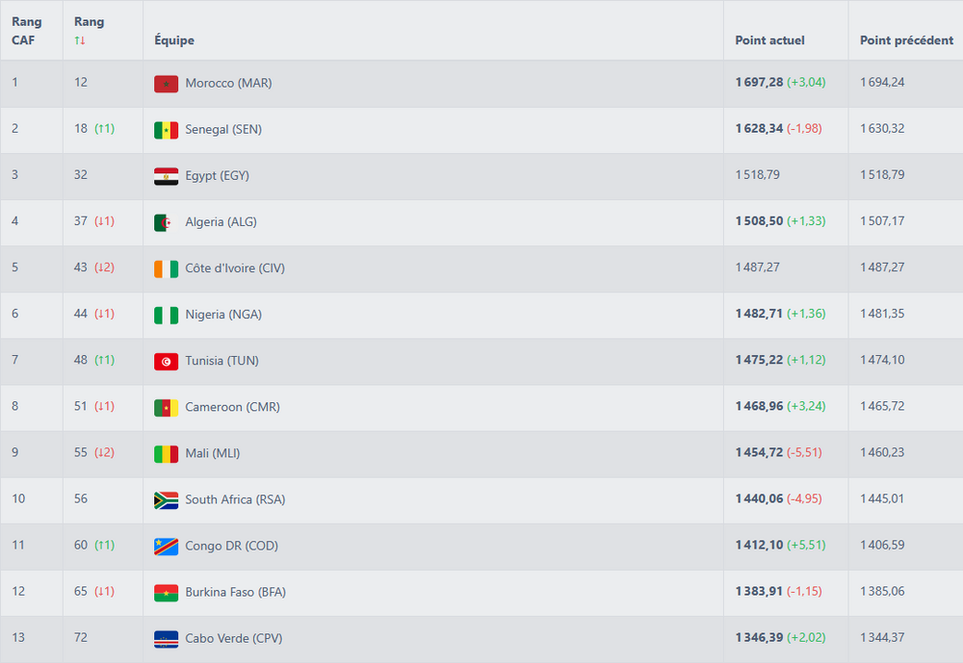Sort by Rang using the arrows icon
Image resolution: width=963 pixels, height=663 pixels.
(x=80, y=40)
